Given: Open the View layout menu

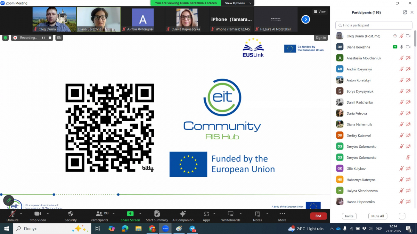Looking at the screenshot, I should tap(320, 11).
